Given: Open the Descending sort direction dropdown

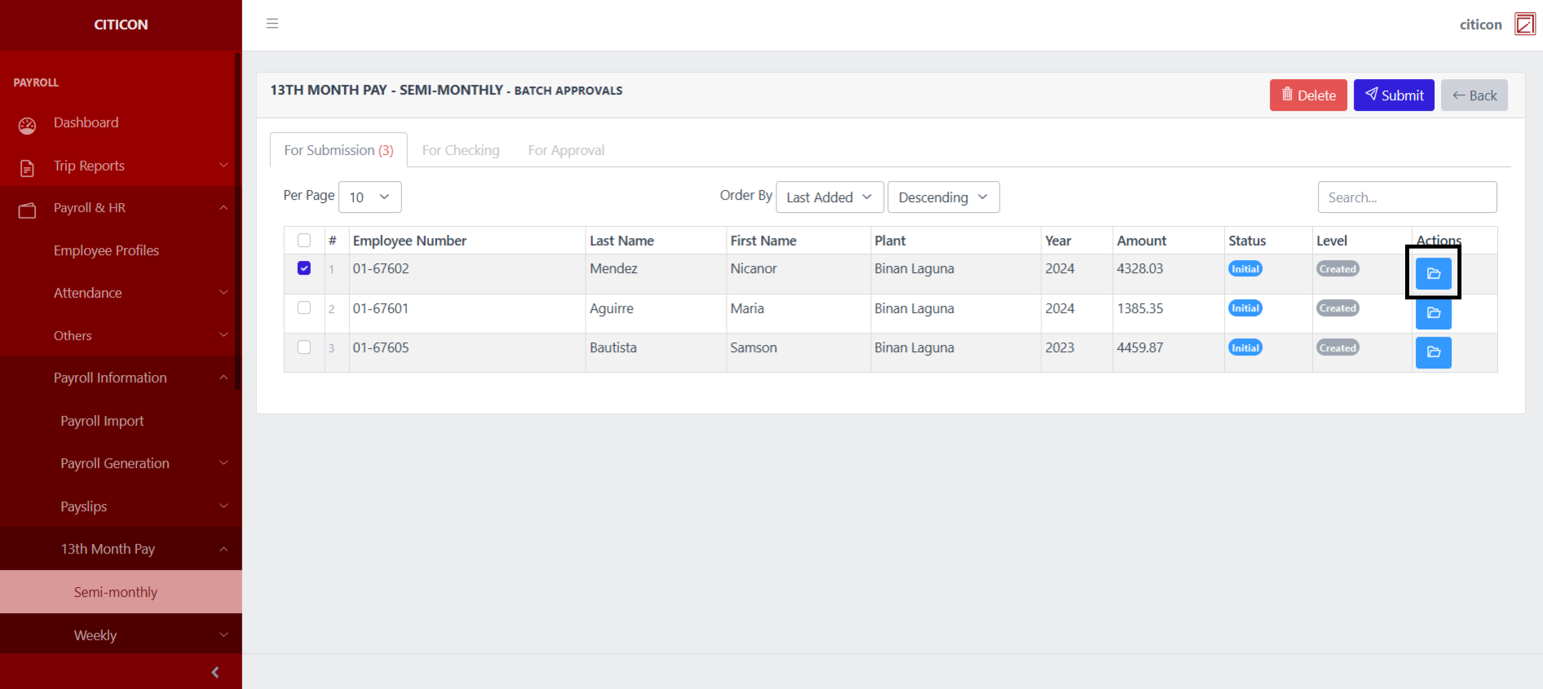Looking at the screenshot, I should tap(943, 197).
